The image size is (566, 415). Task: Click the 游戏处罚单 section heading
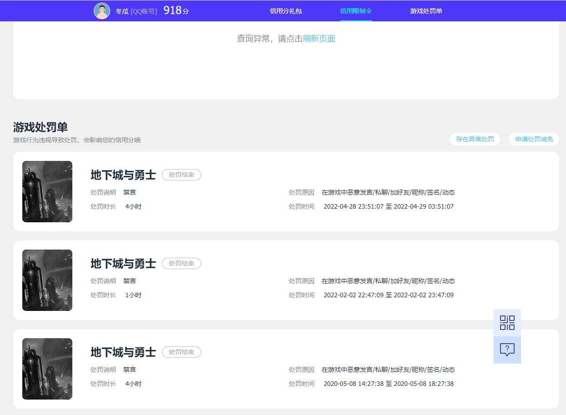tap(40, 127)
